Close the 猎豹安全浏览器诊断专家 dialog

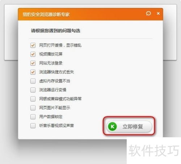(x=158, y=13)
